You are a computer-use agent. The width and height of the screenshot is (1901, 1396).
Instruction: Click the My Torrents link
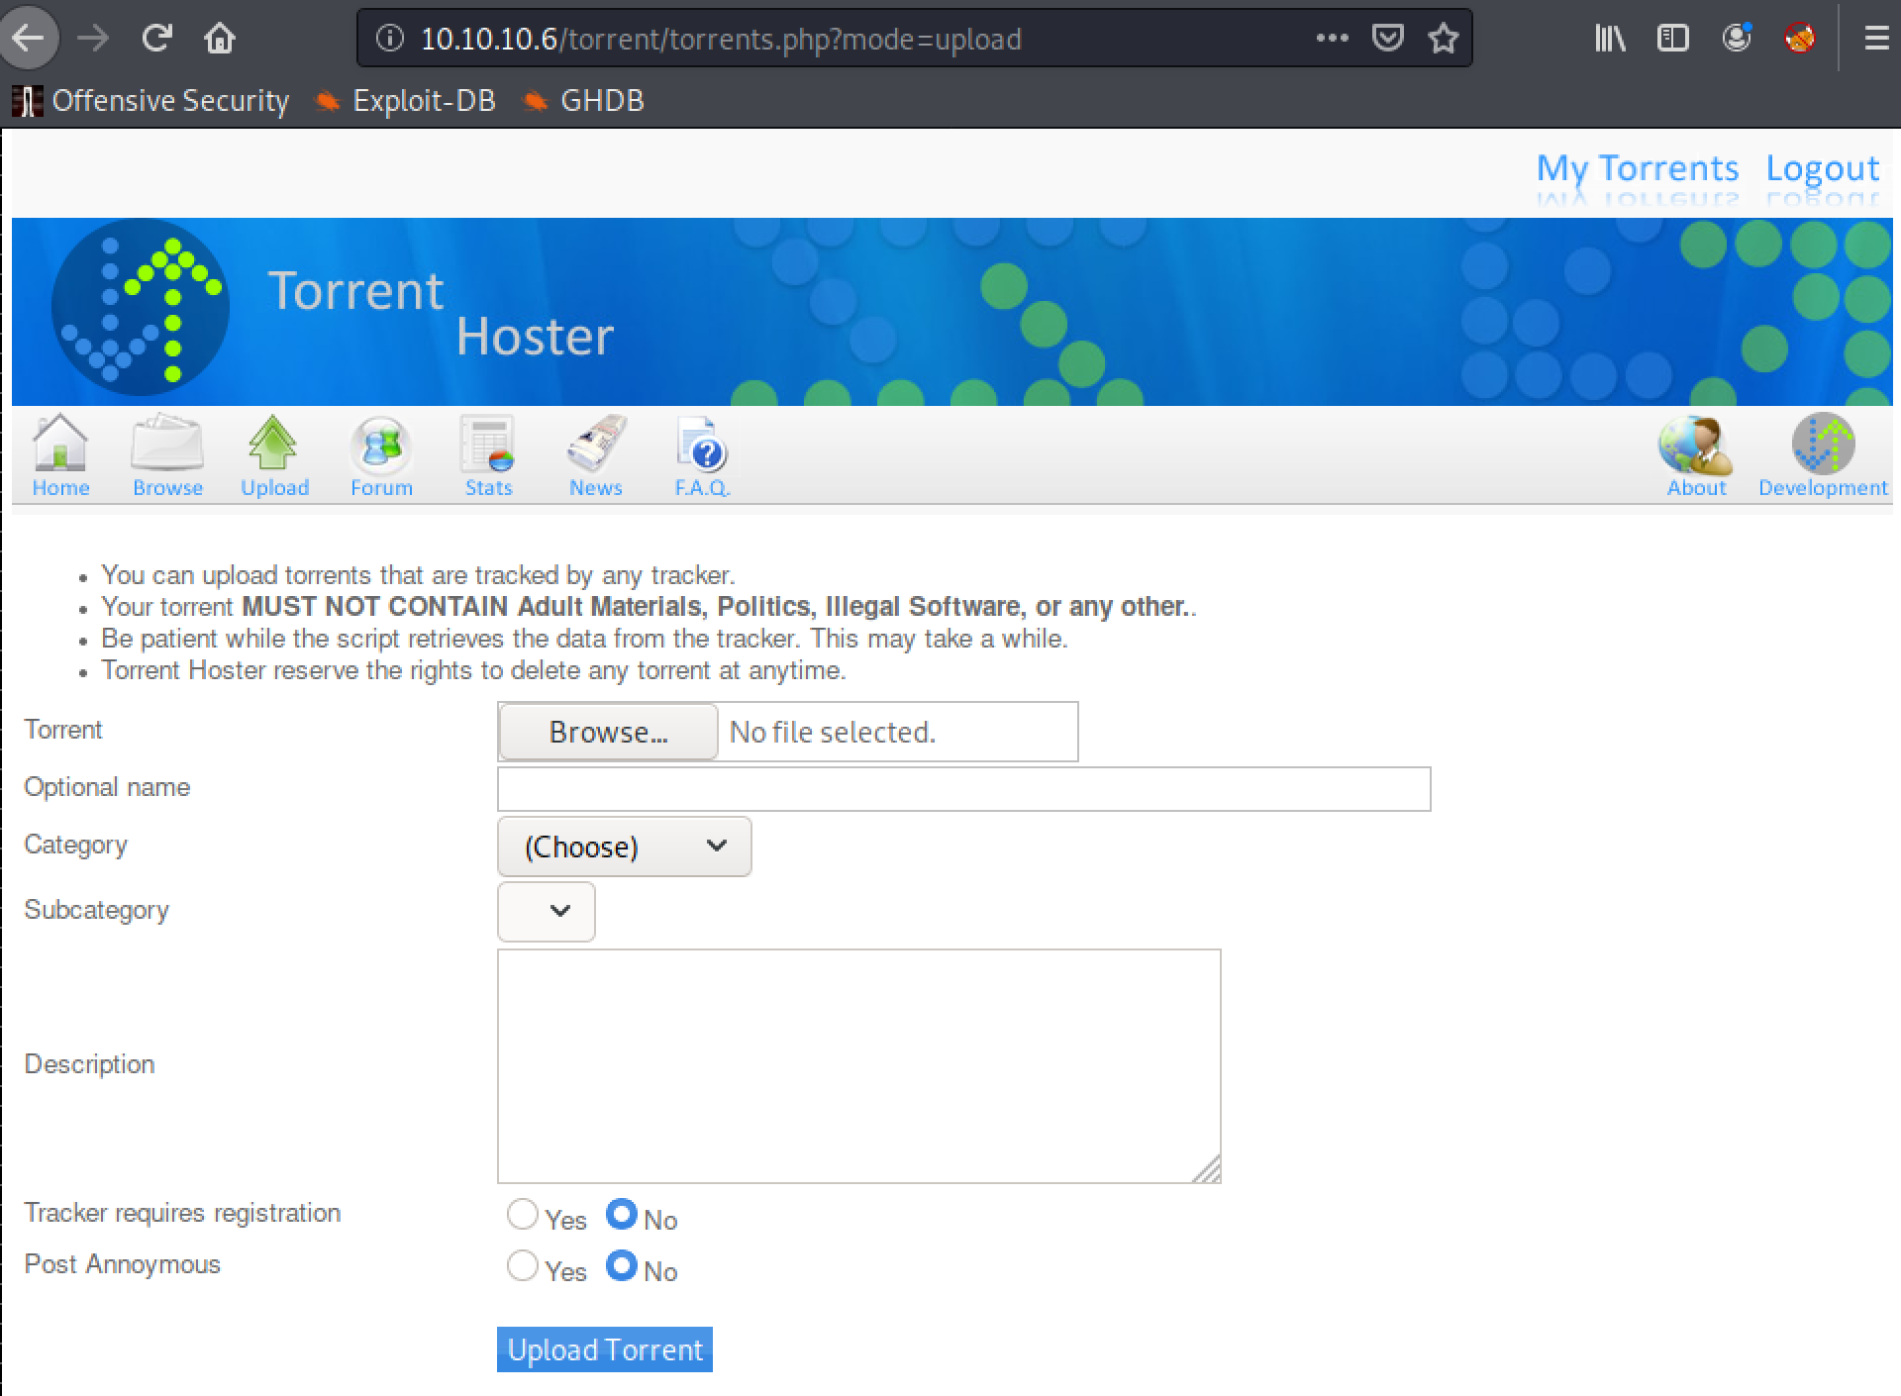point(1637,168)
